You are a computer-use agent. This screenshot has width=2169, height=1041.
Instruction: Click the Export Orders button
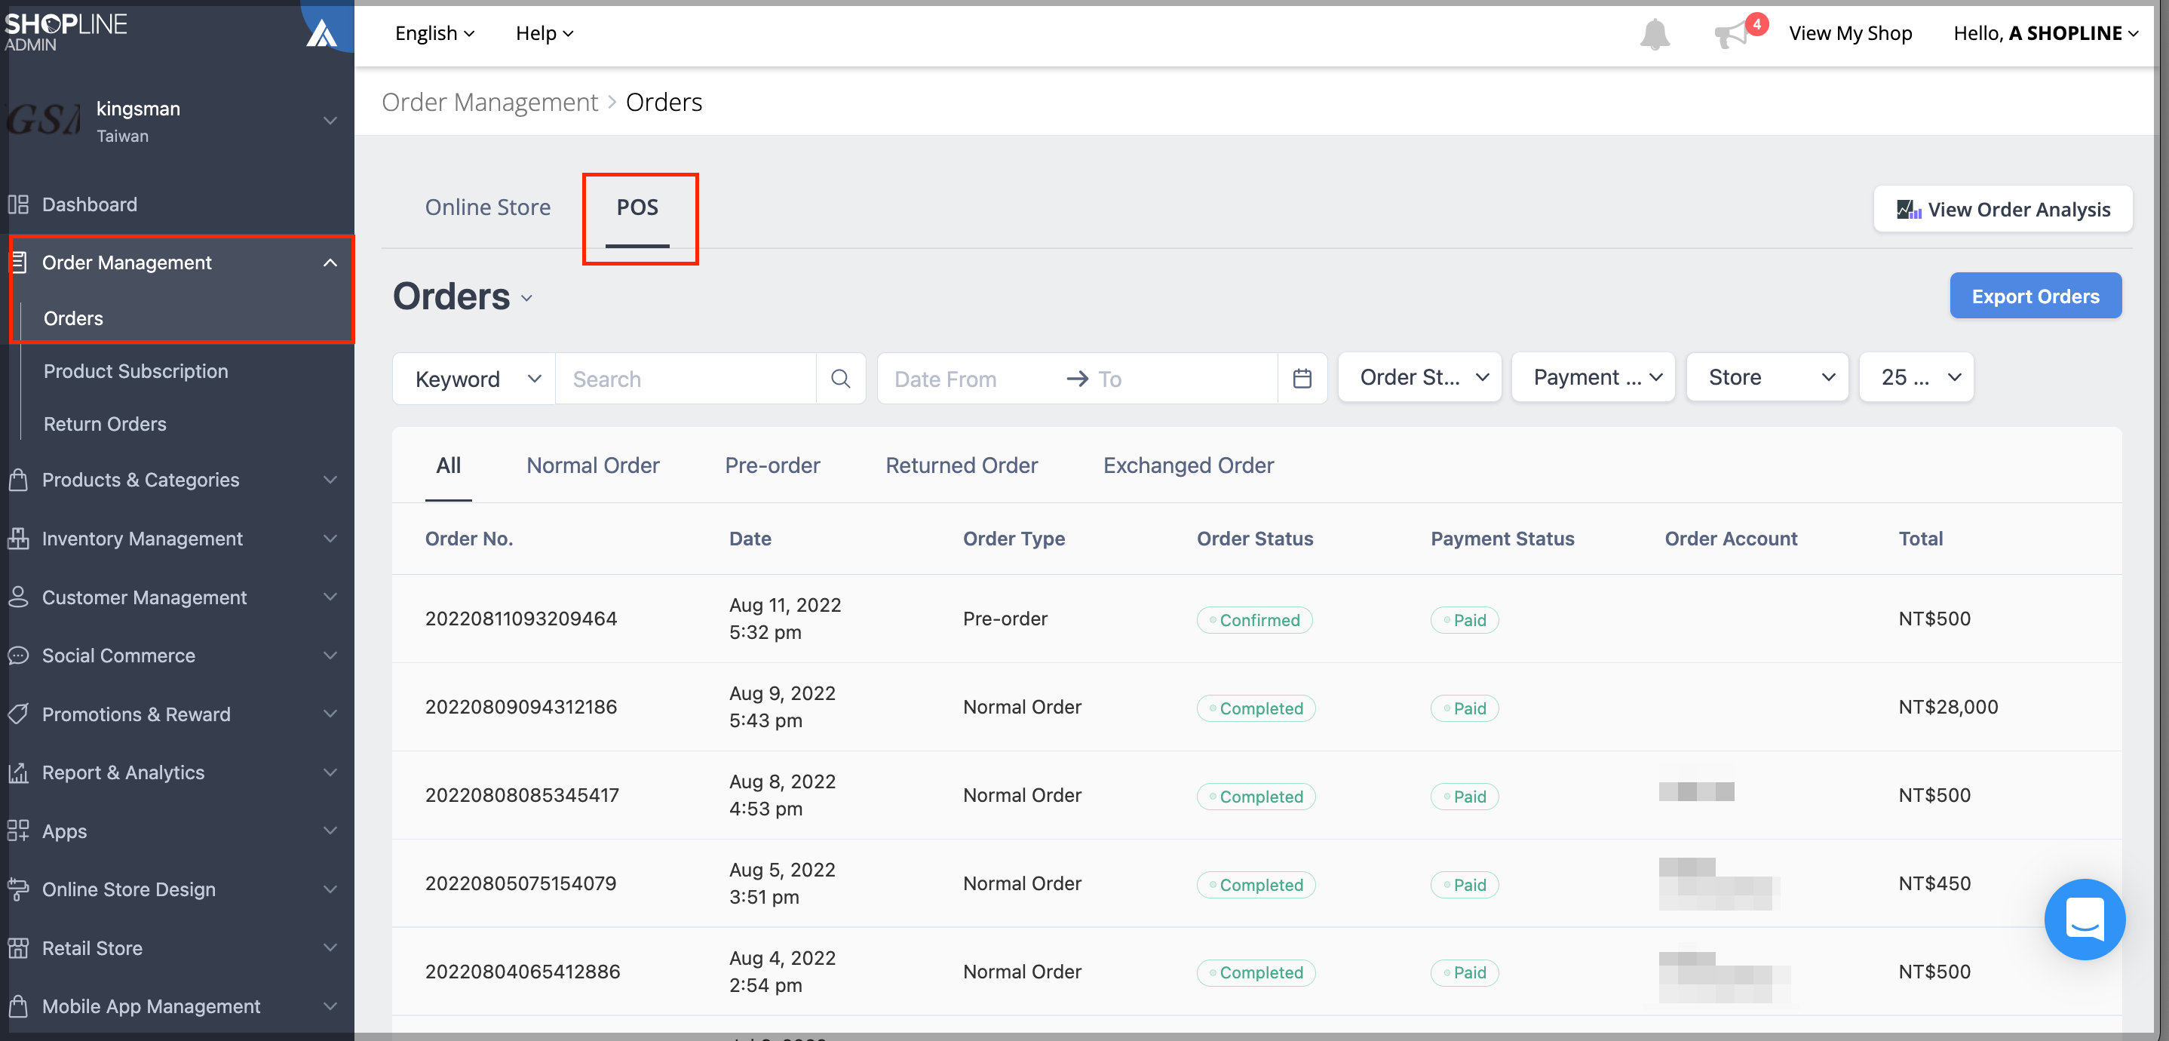(x=2035, y=296)
